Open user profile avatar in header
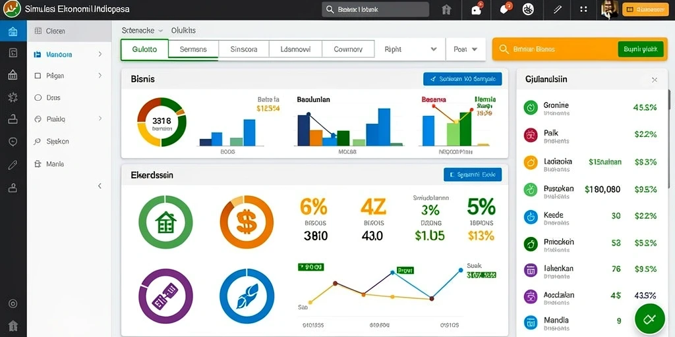The image size is (675, 337). tap(610, 9)
